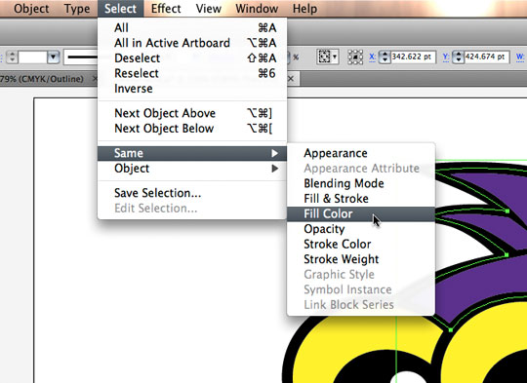Switch to the 79% (CMYK/Outline) document tab
The width and height of the screenshot is (527, 383).
(42, 79)
